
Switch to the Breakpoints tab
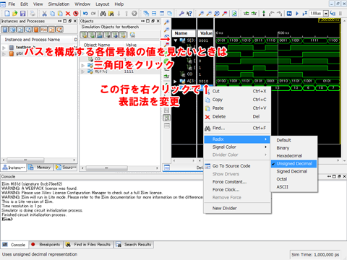tap(46, 245)
